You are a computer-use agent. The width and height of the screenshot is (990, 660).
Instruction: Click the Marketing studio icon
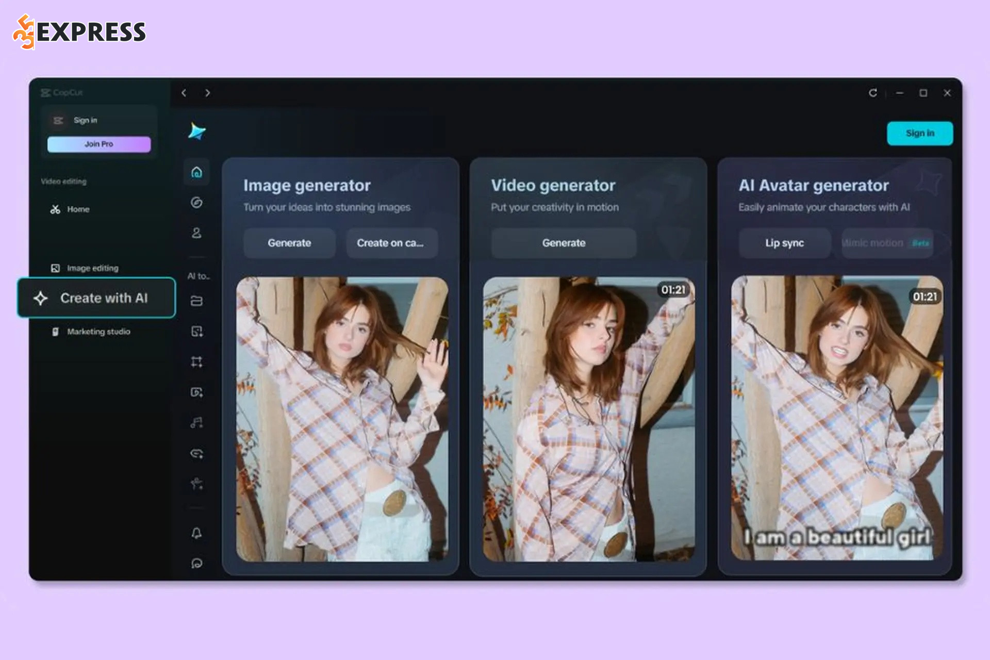point(55,332)
